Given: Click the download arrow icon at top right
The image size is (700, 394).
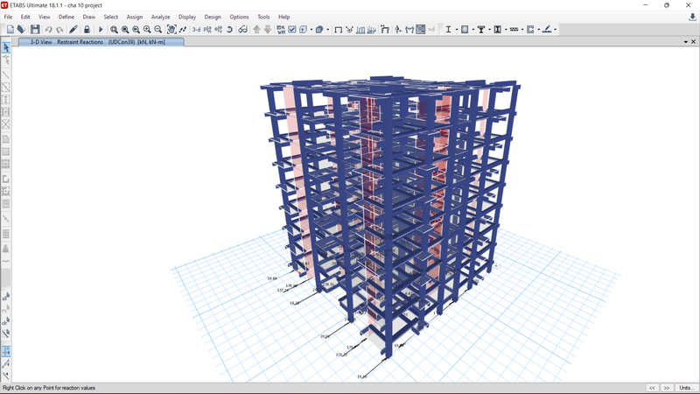Looking at the screenshot, I should (x=692, y=17).
